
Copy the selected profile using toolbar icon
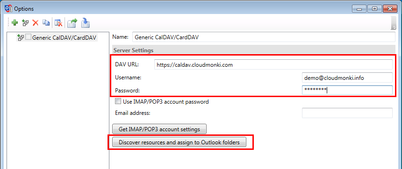[46, 23]
